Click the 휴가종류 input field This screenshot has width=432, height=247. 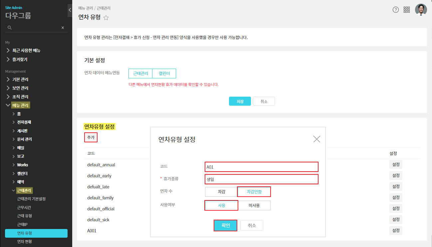pyautogui.click(x=262, y=179)
